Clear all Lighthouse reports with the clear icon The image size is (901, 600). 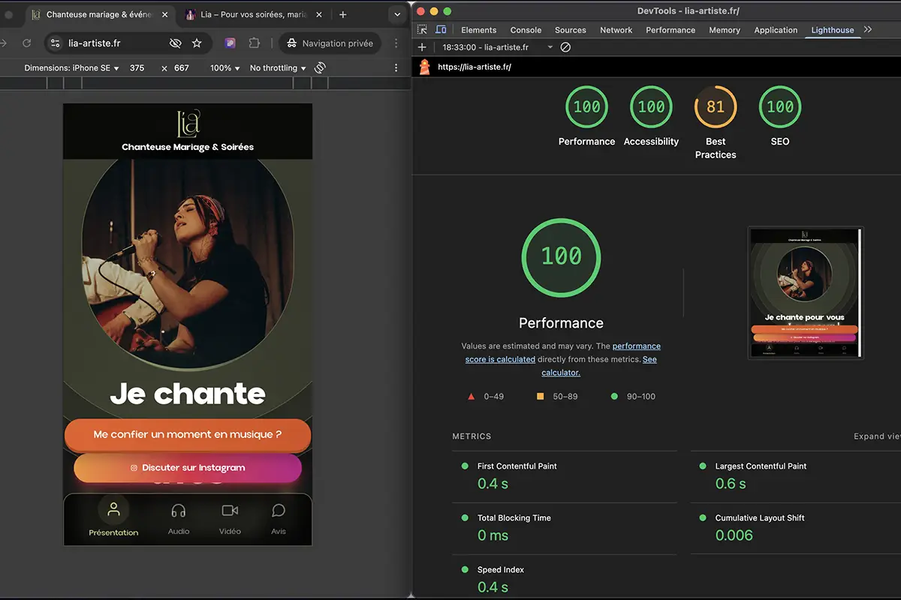[x=566, y=47]
